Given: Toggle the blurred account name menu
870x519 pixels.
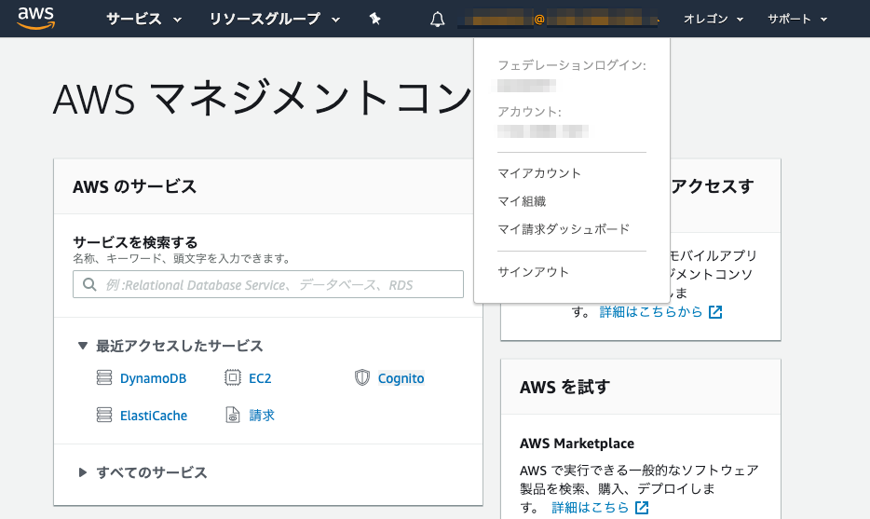Looking at the screenshot, I should pyautogui.click(x=559, y=19).
